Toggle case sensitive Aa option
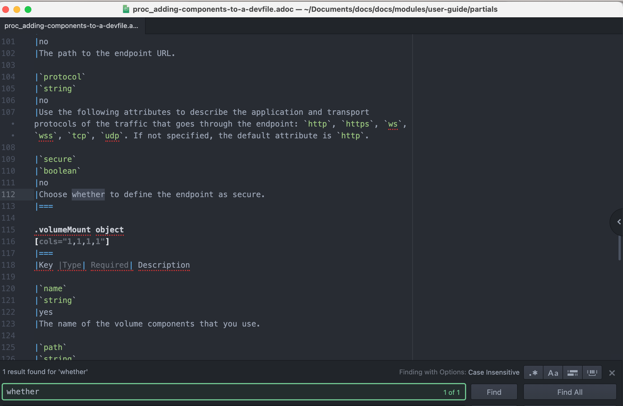623x406 pixels. tap(553, 373)
